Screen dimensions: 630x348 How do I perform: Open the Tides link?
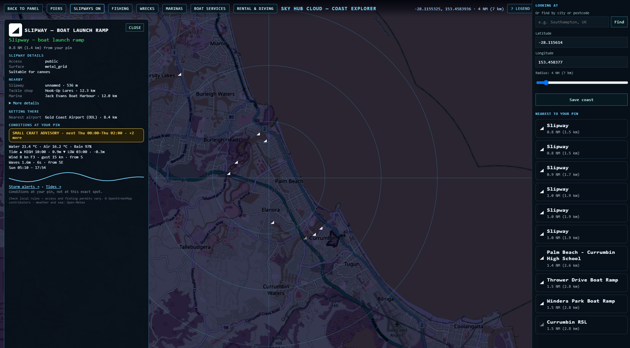click(53, 187)
